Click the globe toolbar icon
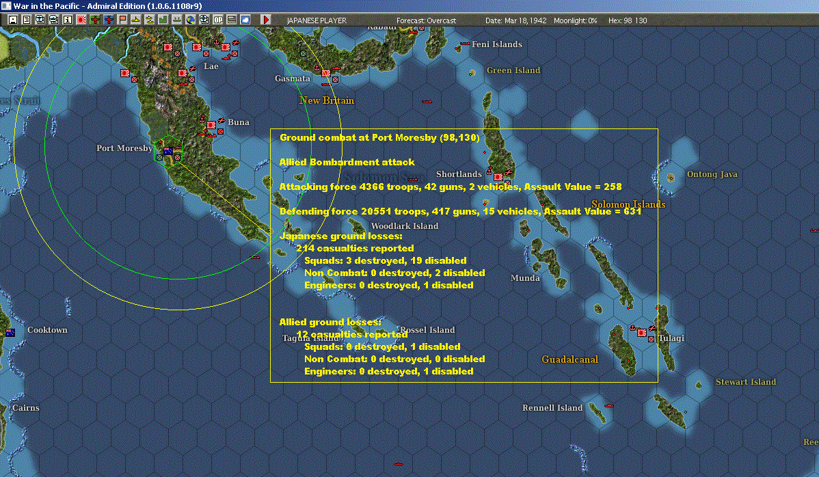 pos(191,20)
